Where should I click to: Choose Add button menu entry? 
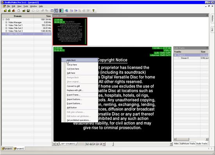(x=79, y=108)
